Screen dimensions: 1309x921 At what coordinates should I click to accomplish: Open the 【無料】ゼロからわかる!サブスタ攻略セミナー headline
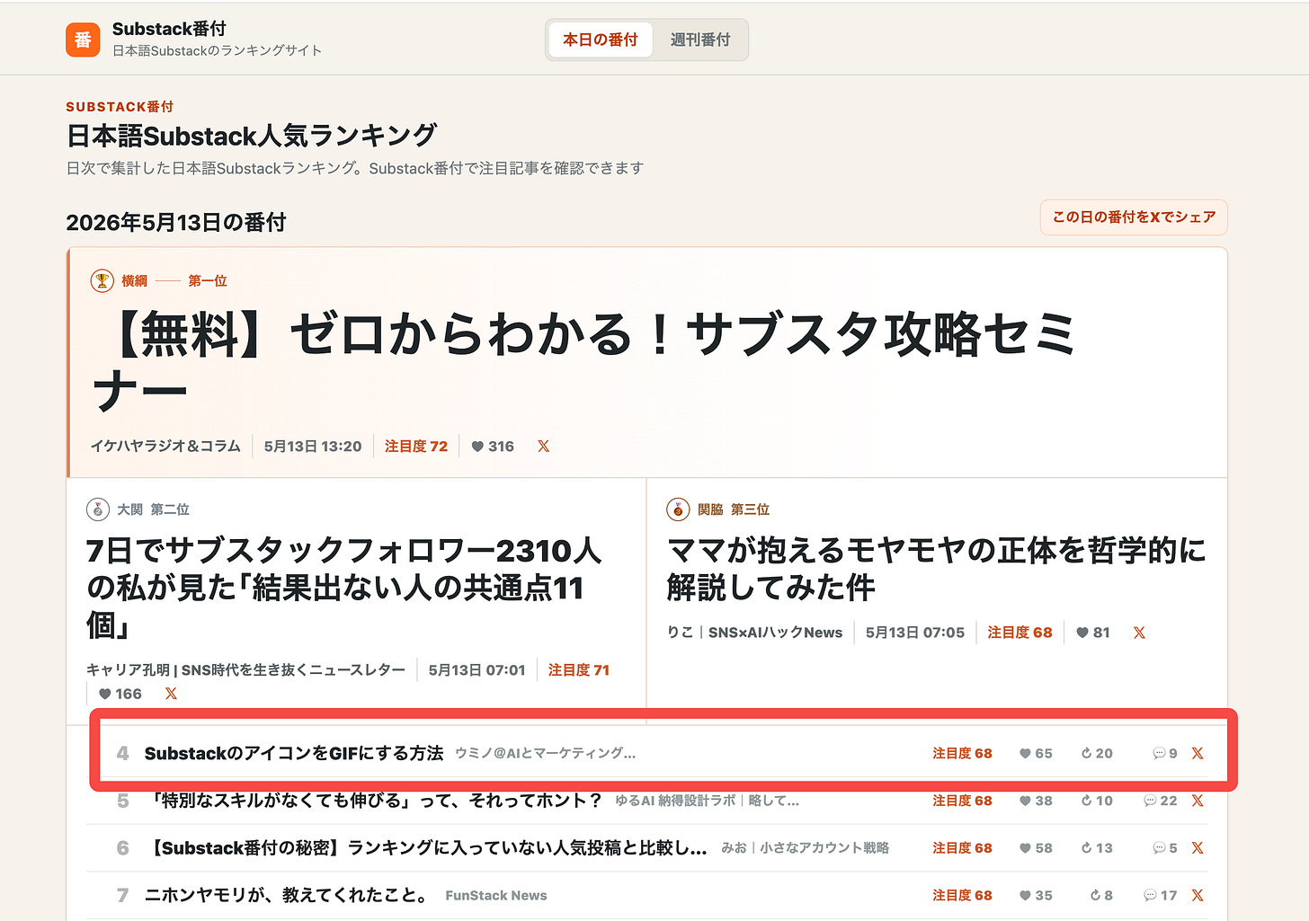(x=584, y=362)
